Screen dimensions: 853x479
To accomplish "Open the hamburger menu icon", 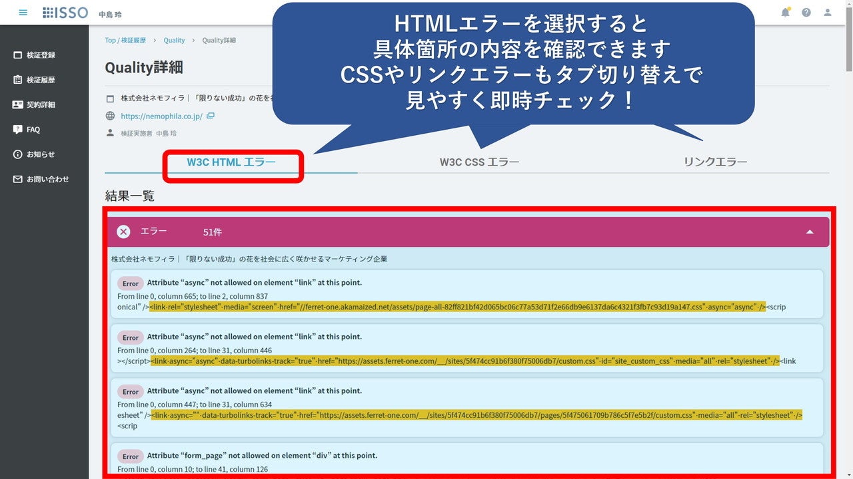I will [x=23, y=13].
